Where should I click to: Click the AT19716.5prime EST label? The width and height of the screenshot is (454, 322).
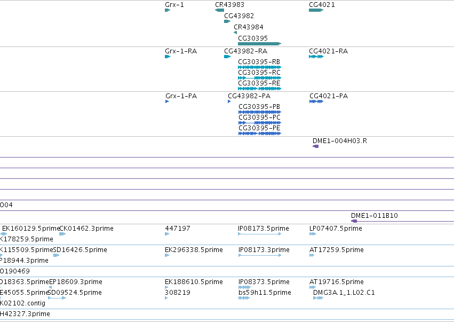[337, 282]
